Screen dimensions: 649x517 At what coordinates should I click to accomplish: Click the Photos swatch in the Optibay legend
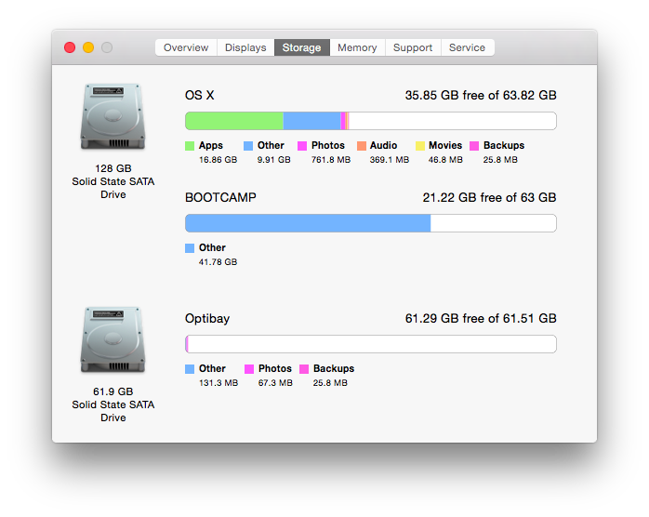tap(249, 369)
